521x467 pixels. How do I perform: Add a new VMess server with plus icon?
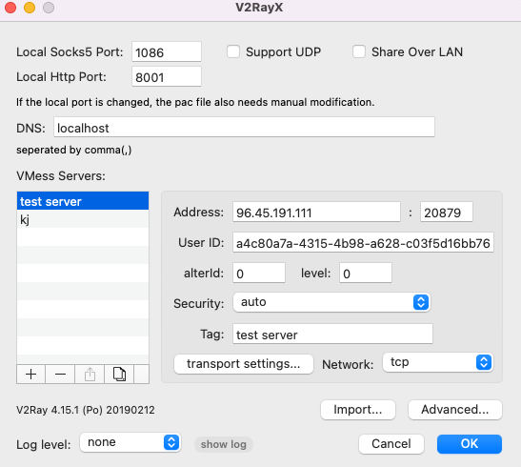(x=30, y=375)
